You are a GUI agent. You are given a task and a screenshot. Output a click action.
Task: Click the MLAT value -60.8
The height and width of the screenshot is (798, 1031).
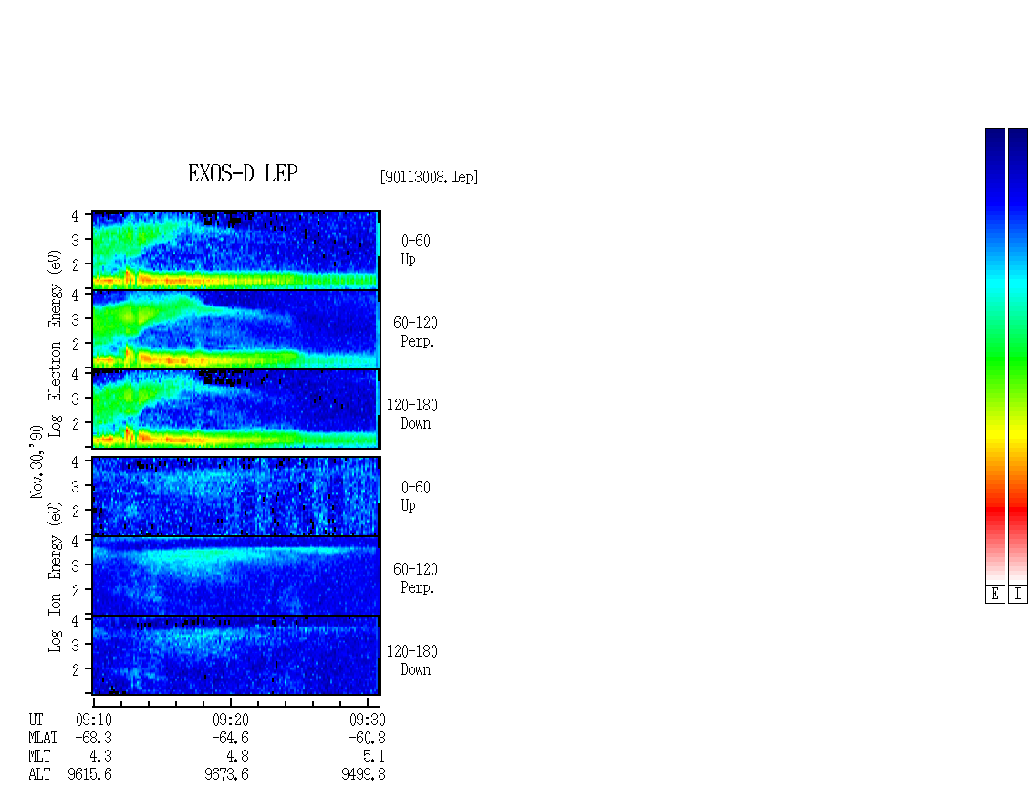point(367,738)
